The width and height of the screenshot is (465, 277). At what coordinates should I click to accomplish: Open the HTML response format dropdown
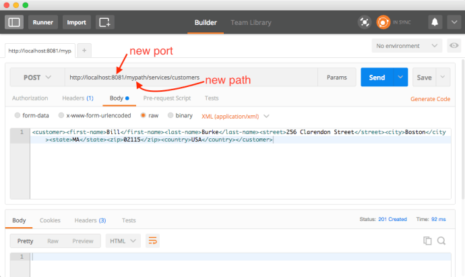(123, 241)
